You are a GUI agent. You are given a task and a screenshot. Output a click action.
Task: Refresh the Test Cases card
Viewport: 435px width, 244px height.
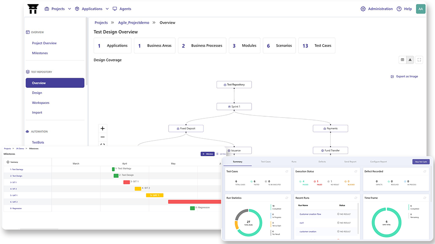coord(286,171)
